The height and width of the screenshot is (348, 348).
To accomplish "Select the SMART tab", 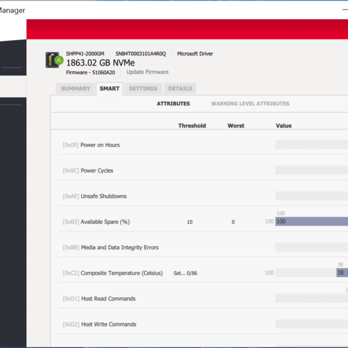I will click(x=109, y=89).
